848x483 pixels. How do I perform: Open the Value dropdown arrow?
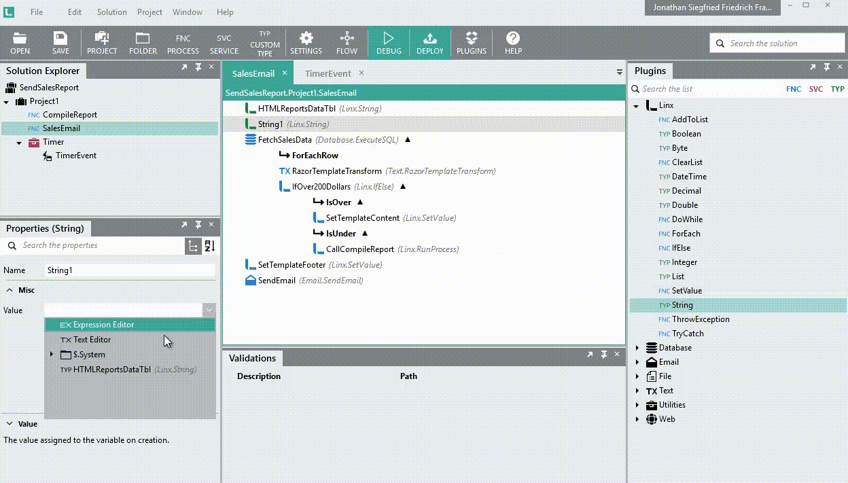209,310
